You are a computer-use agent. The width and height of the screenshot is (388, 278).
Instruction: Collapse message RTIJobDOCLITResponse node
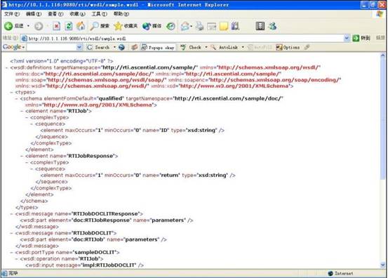pos(12,214)
